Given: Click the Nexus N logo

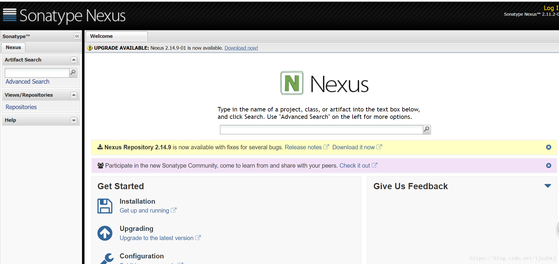Looking at the screenshot, I should (x=292, y=83).
